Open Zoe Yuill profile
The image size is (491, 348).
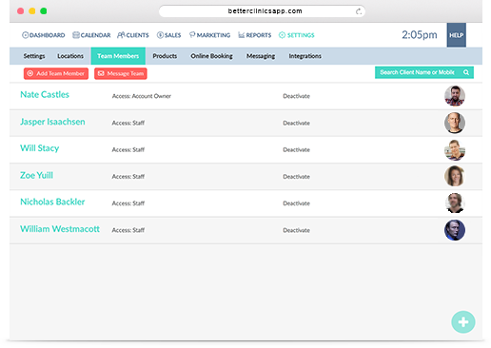[x=36, y=175]
